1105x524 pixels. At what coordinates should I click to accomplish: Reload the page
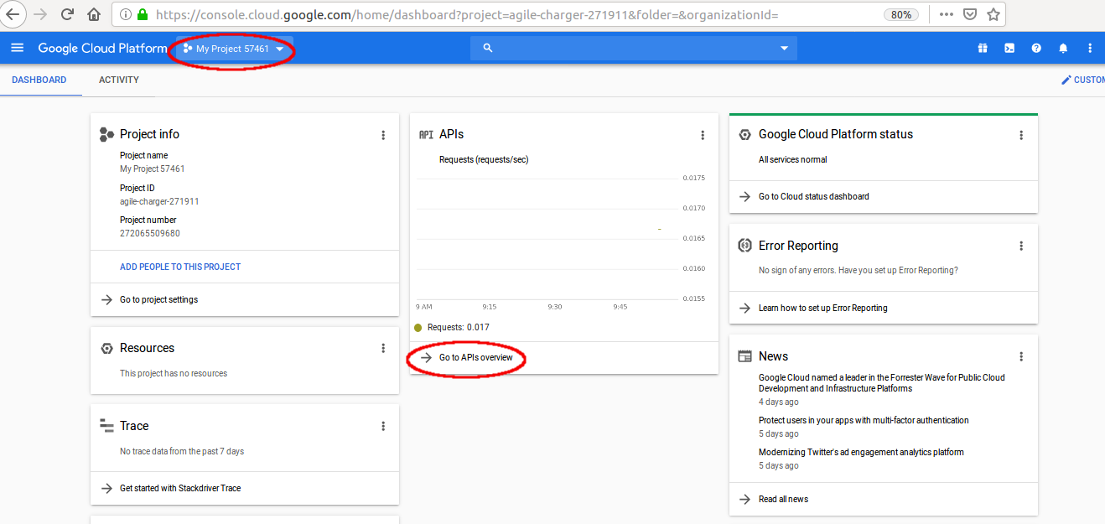(x=67, y=14)
